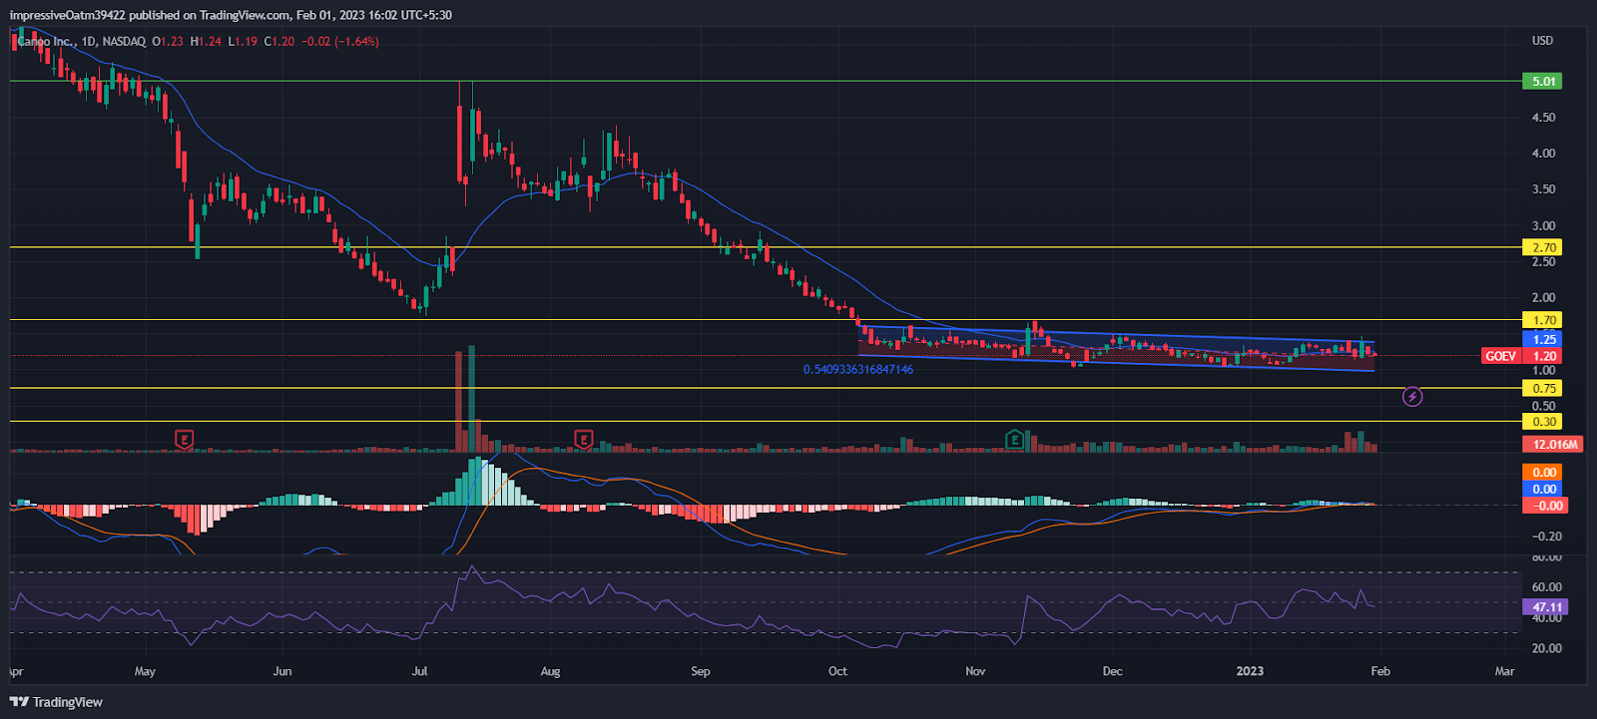The image size is (1597, 719).
Task: Click the red GOEV ticker tag
Action: pos(1500,356)
